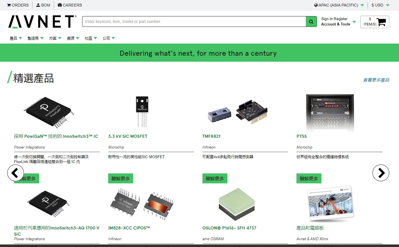This screenshot has width=399, height=247.
Task: Click the 0 ITEM(S) cart count
Action: (x=370, y=22)
